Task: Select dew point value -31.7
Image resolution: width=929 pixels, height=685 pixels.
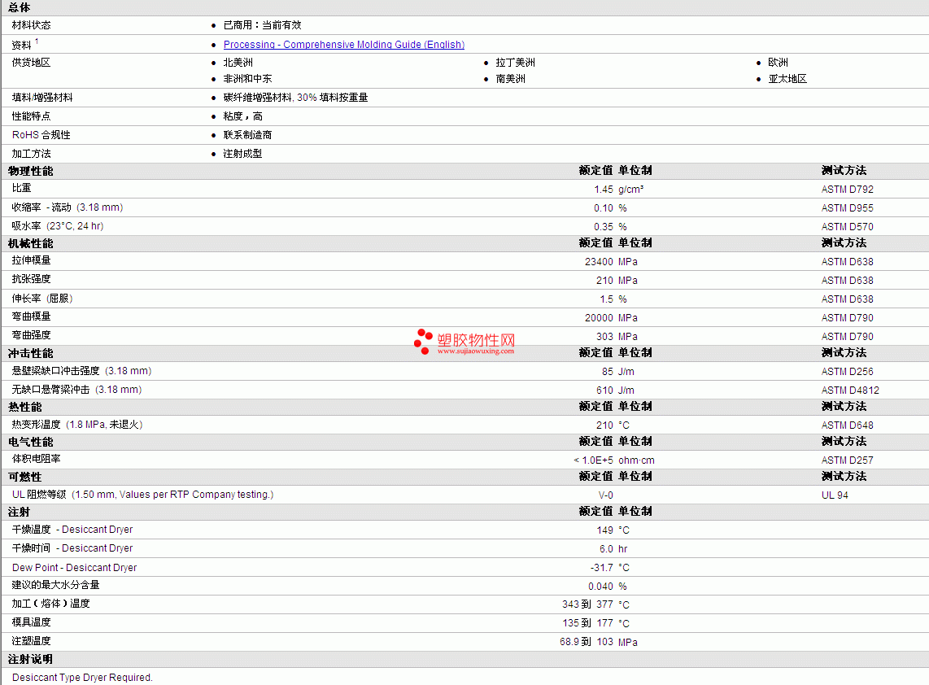Action: [x=601, y=568]
